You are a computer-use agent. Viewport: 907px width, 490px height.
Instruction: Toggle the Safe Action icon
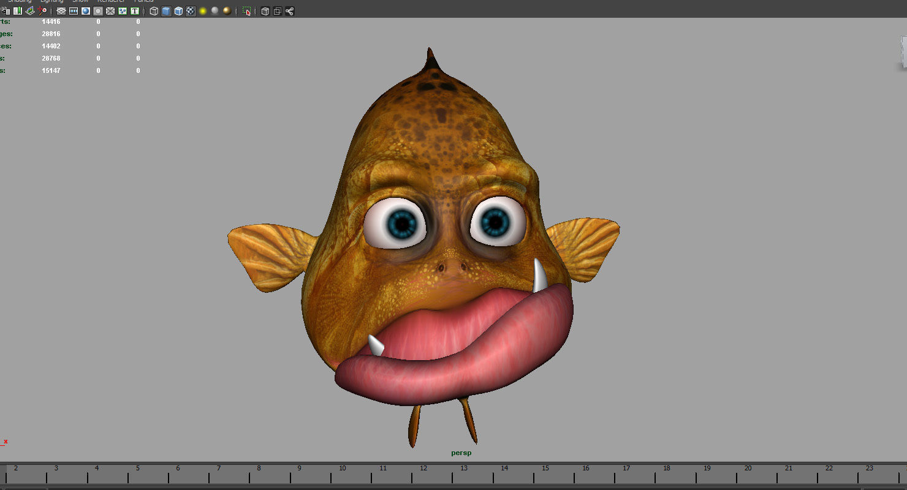tap(123, 11)
